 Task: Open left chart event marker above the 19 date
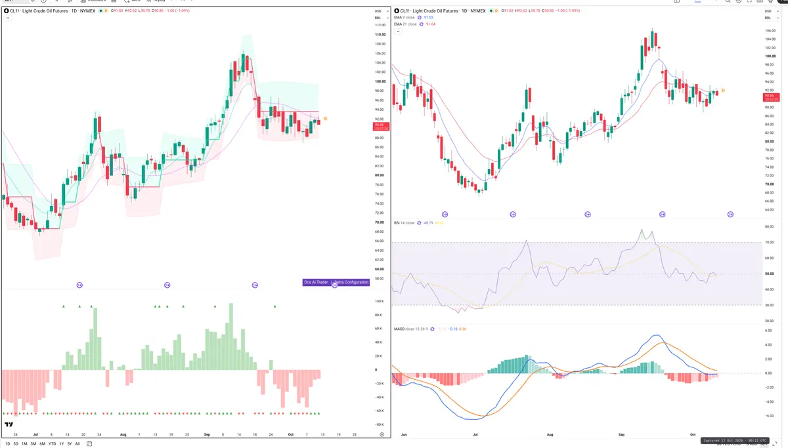167,285
